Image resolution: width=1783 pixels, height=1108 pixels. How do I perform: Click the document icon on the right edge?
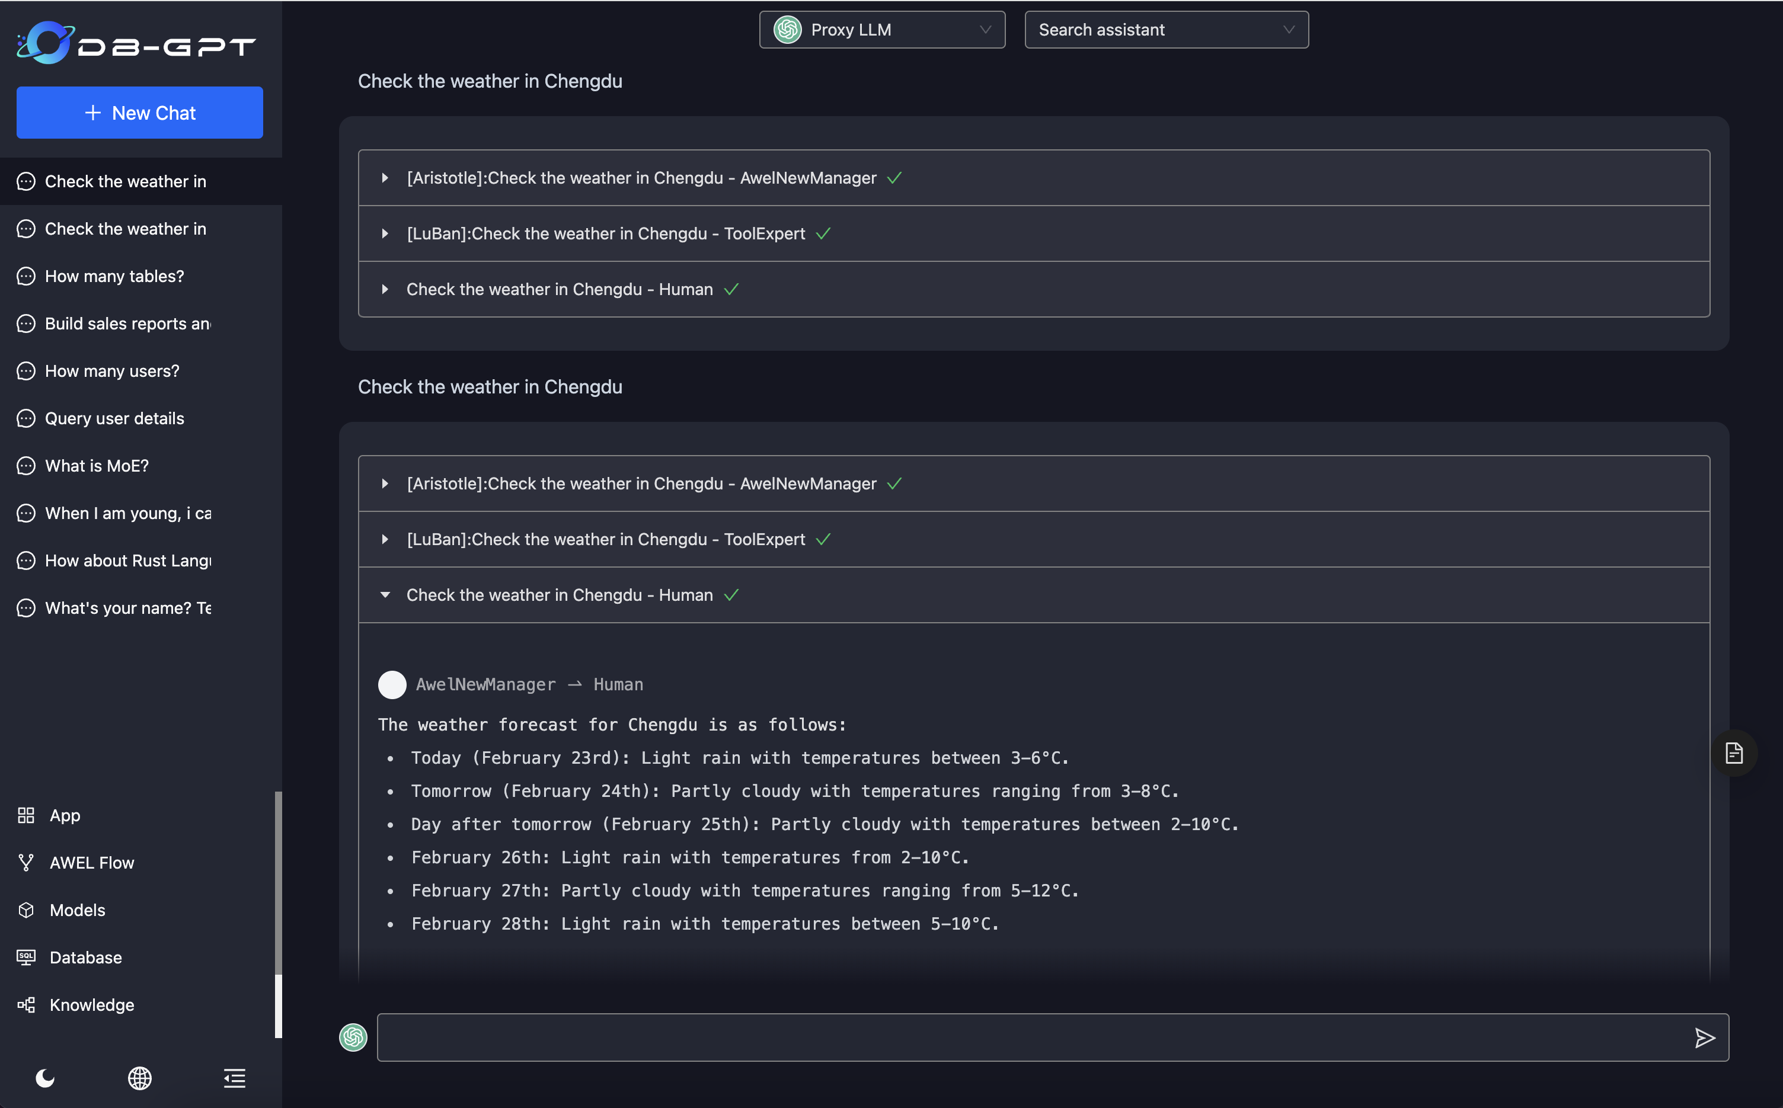(1734, 752)
